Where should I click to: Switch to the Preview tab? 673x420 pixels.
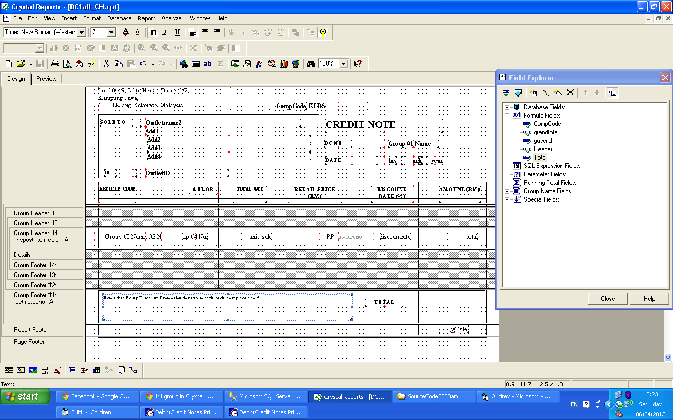tap(46, 79)
